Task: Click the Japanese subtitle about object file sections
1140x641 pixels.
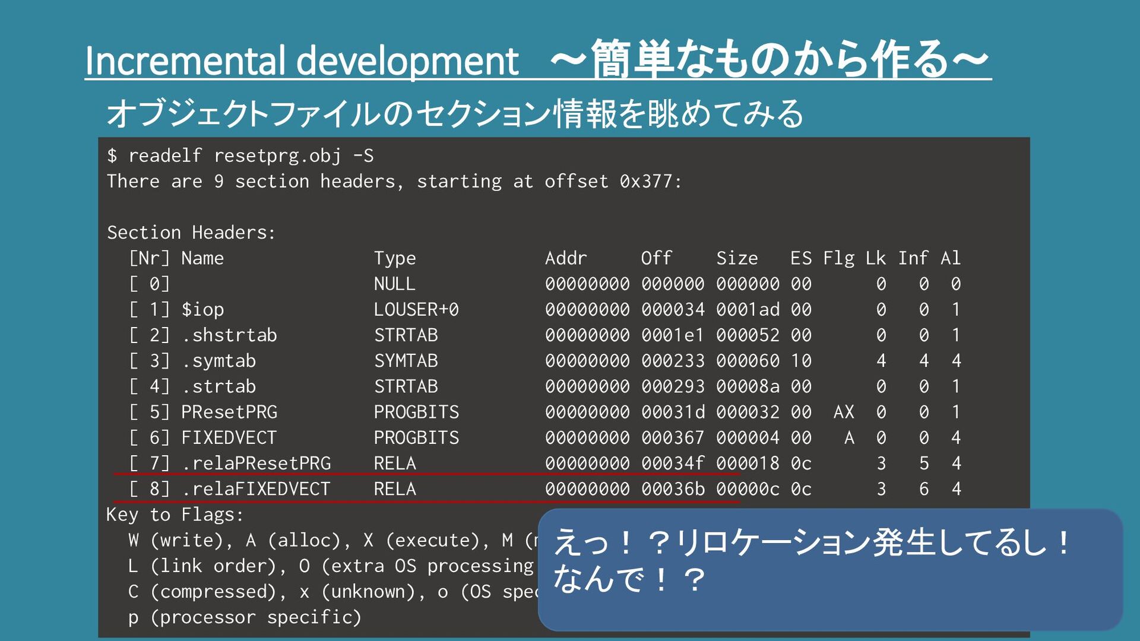Action: point(454,113)
